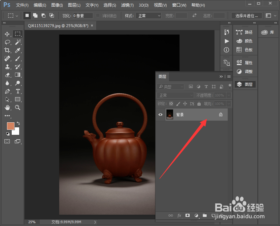Open the 样式 style dropdown
Image resolution: width=280 pixels, height=226 pixels.
pyautogui.click(x=149, y=16)
